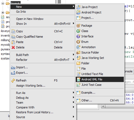Image resolution: width=134 pixels, height=120 pixels.
Task: Open the Run As submenu arrow
Action: 74,93
